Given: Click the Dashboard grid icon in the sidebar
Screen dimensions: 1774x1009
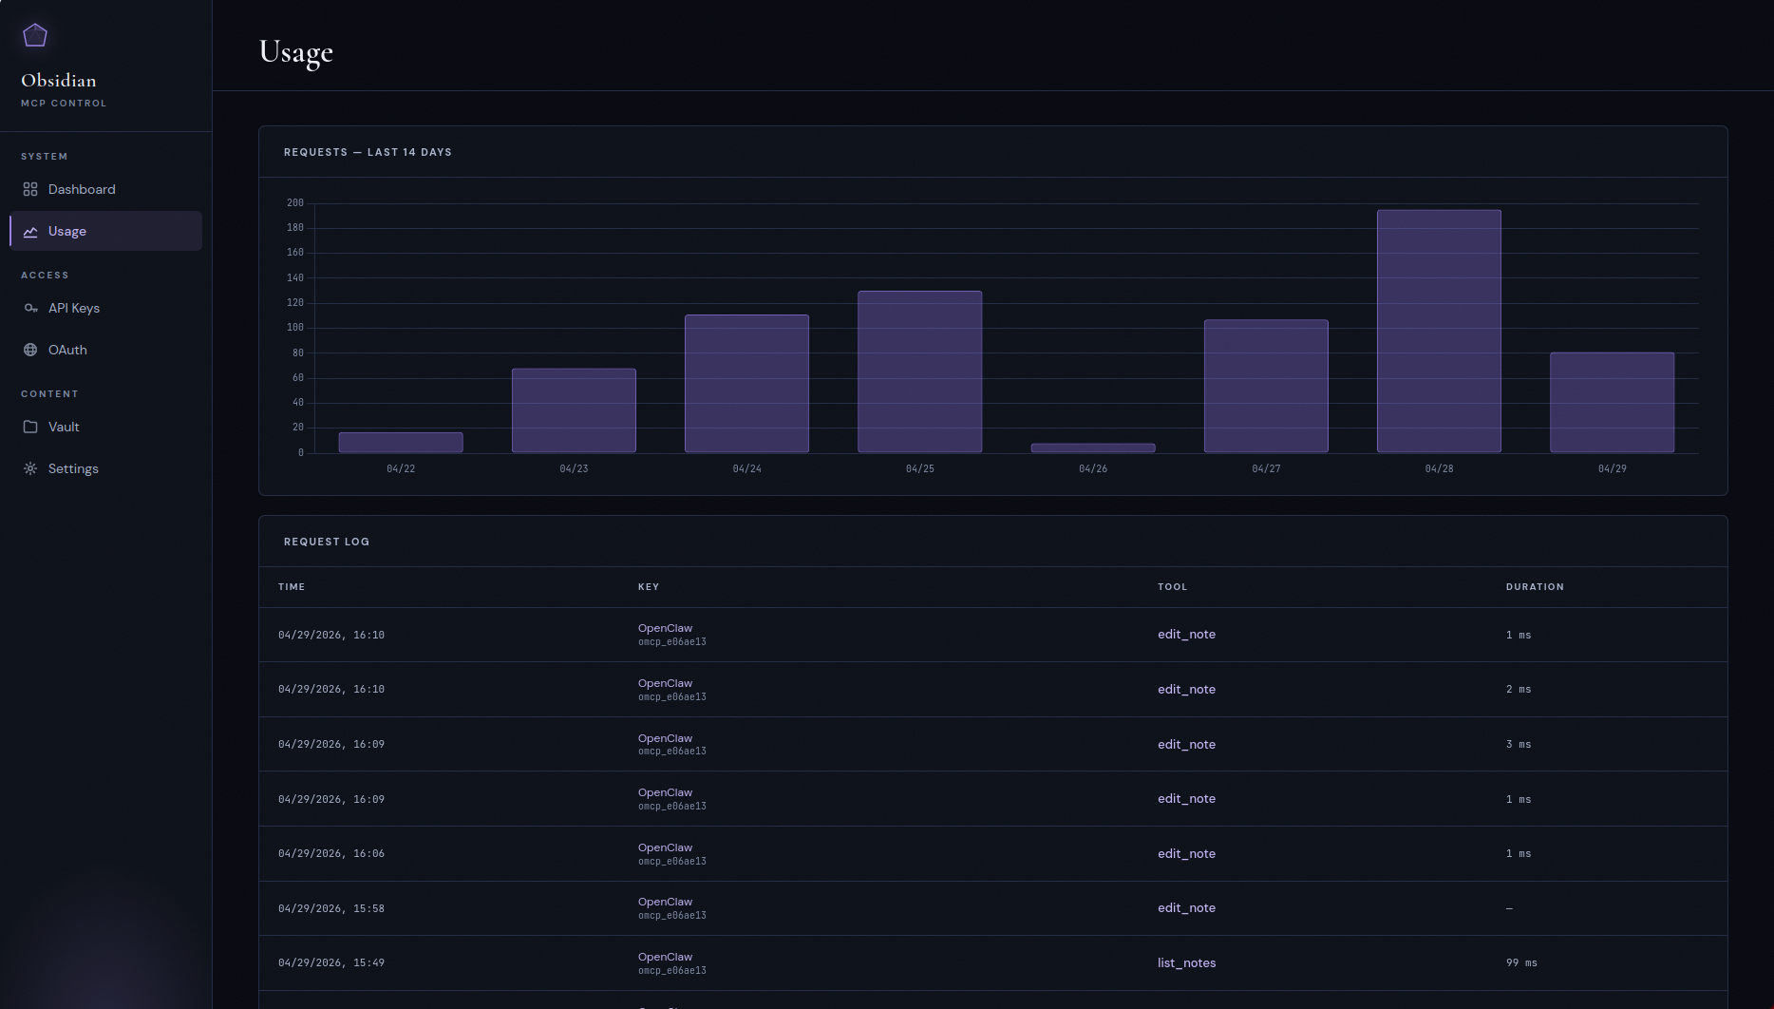Looking at the screenshot, I should pos(30,189).
